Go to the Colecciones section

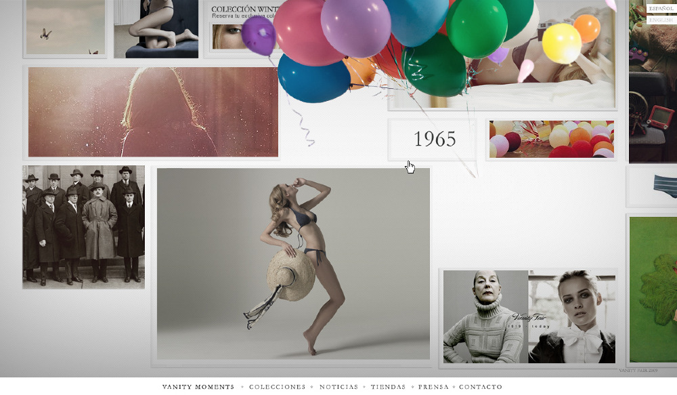click(x=277, y=387)
